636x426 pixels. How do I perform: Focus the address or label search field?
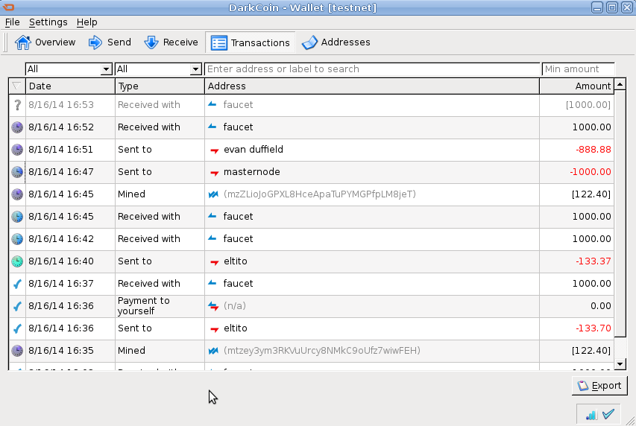pos(372,69)
